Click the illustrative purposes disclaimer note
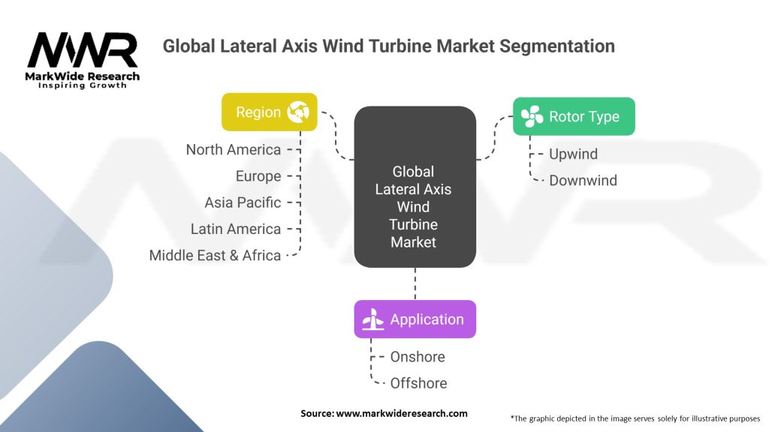 click(635, 418)
